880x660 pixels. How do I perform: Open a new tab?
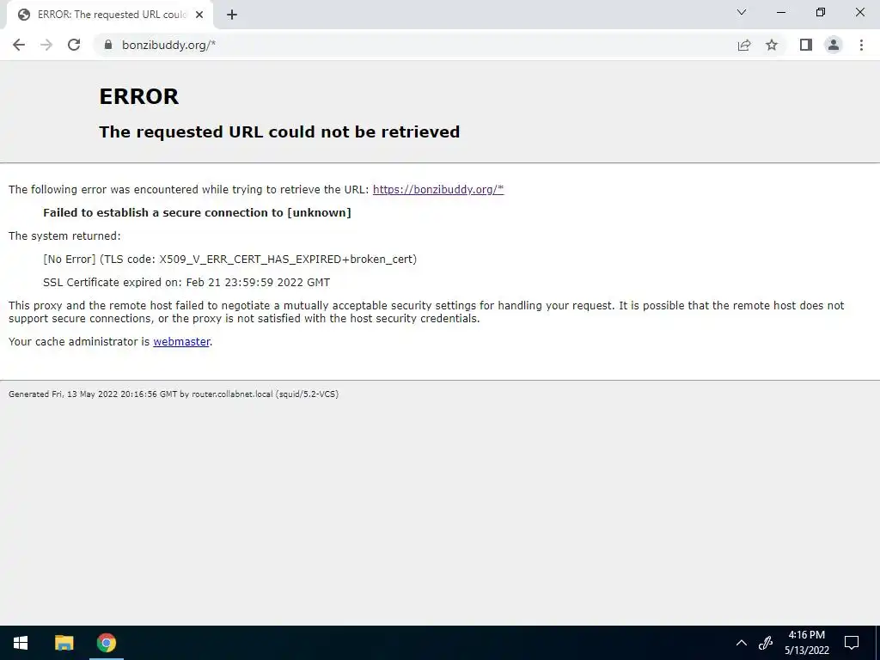pyautogui.click(x=232, y=15)
